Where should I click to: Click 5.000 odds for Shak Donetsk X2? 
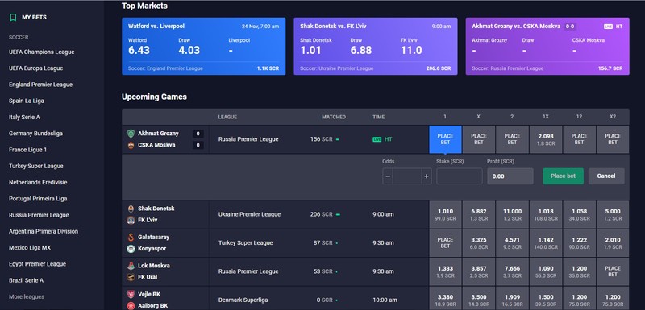(x=613, y=214)
